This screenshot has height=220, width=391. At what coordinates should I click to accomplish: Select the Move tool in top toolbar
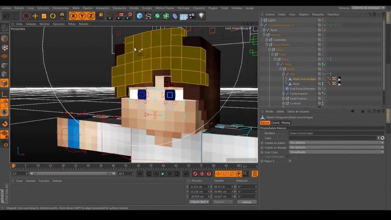35,16
